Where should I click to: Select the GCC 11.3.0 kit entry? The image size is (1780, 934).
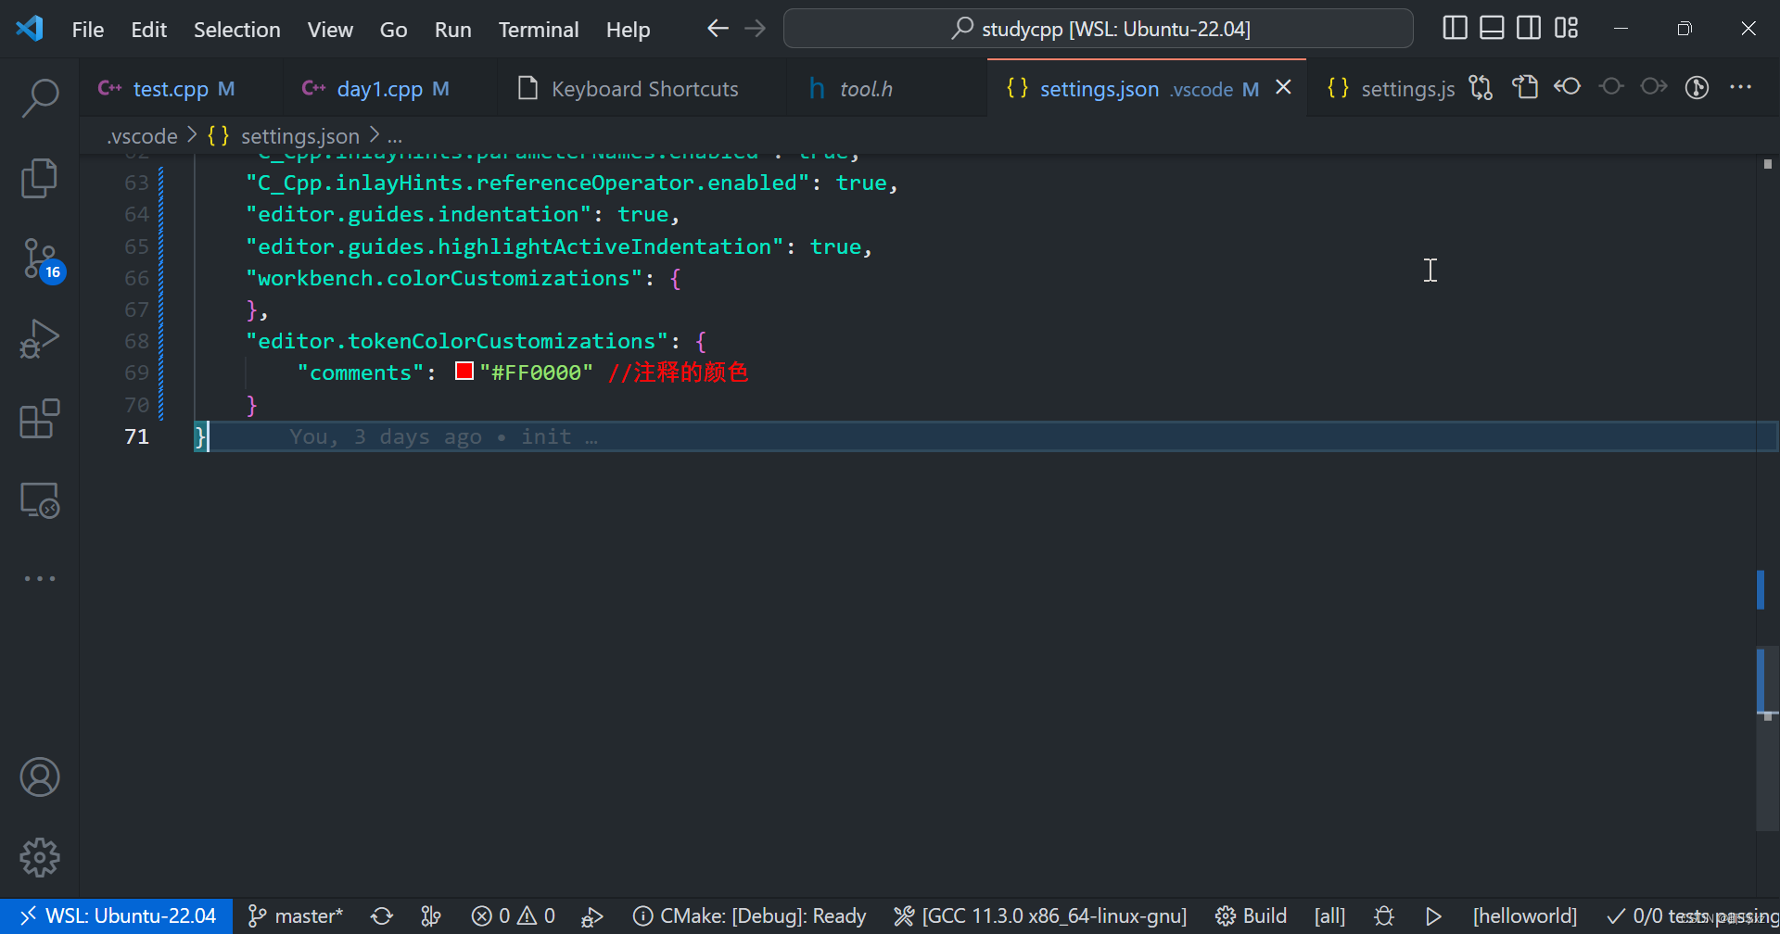[x=1040, y=916]
